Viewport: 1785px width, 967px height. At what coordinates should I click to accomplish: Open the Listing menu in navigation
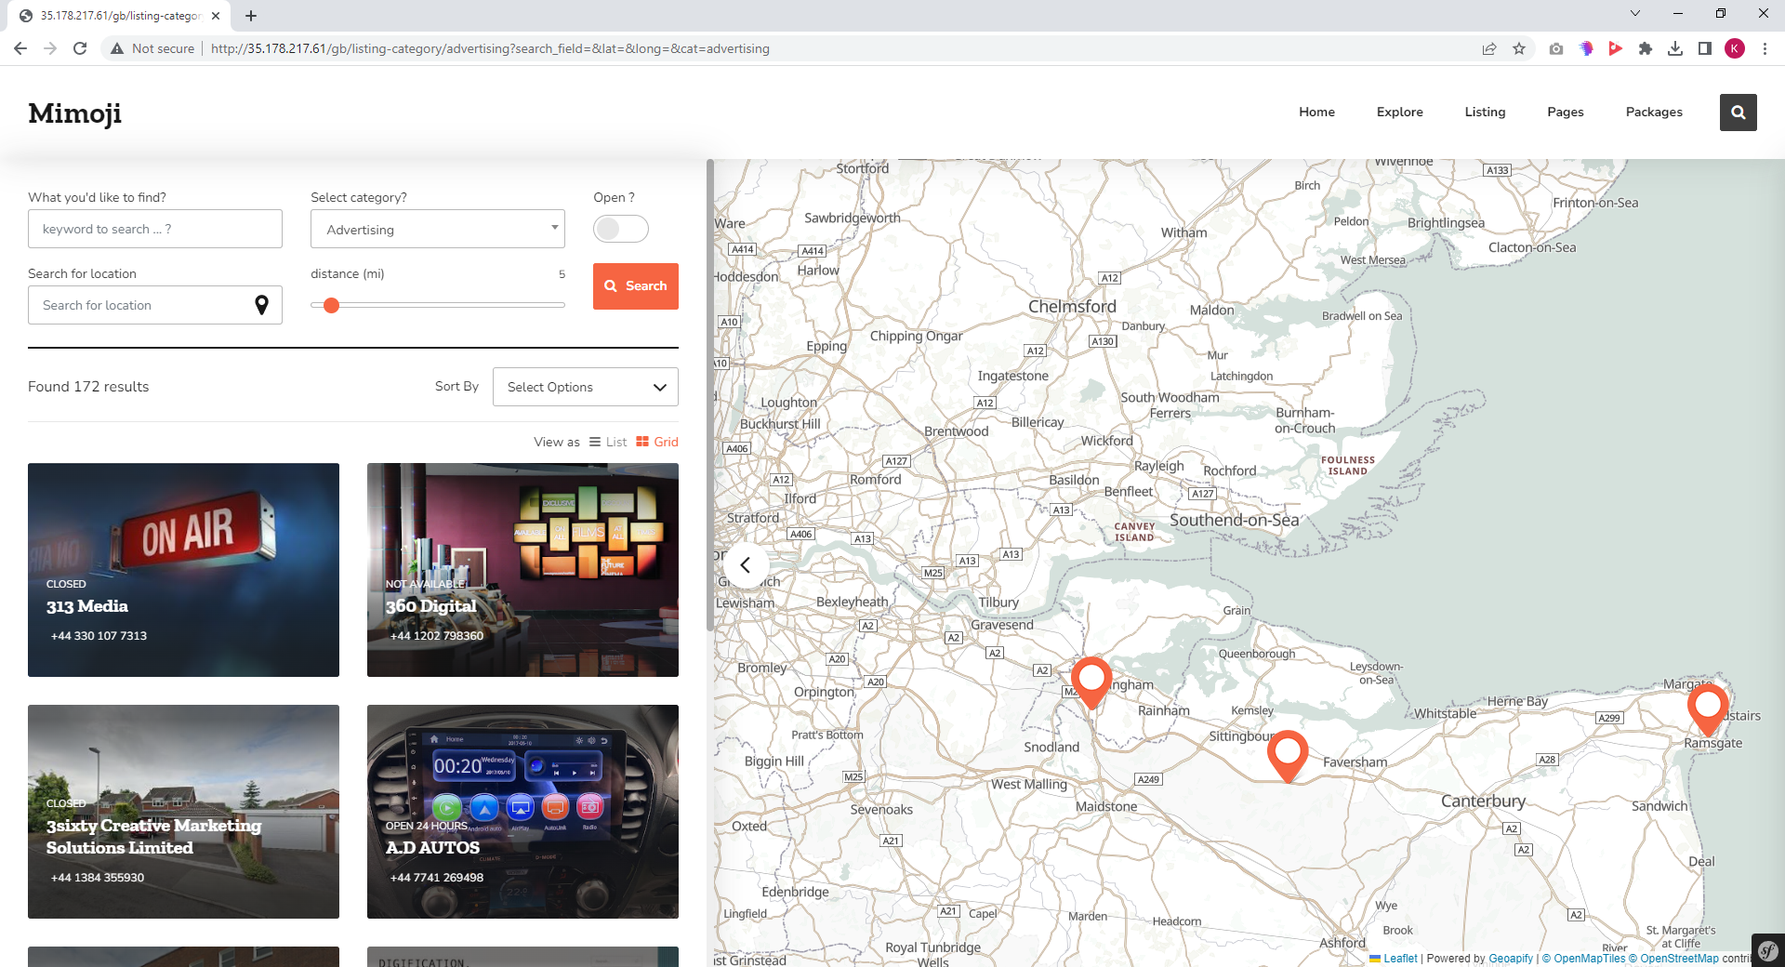coord(1485,112)
